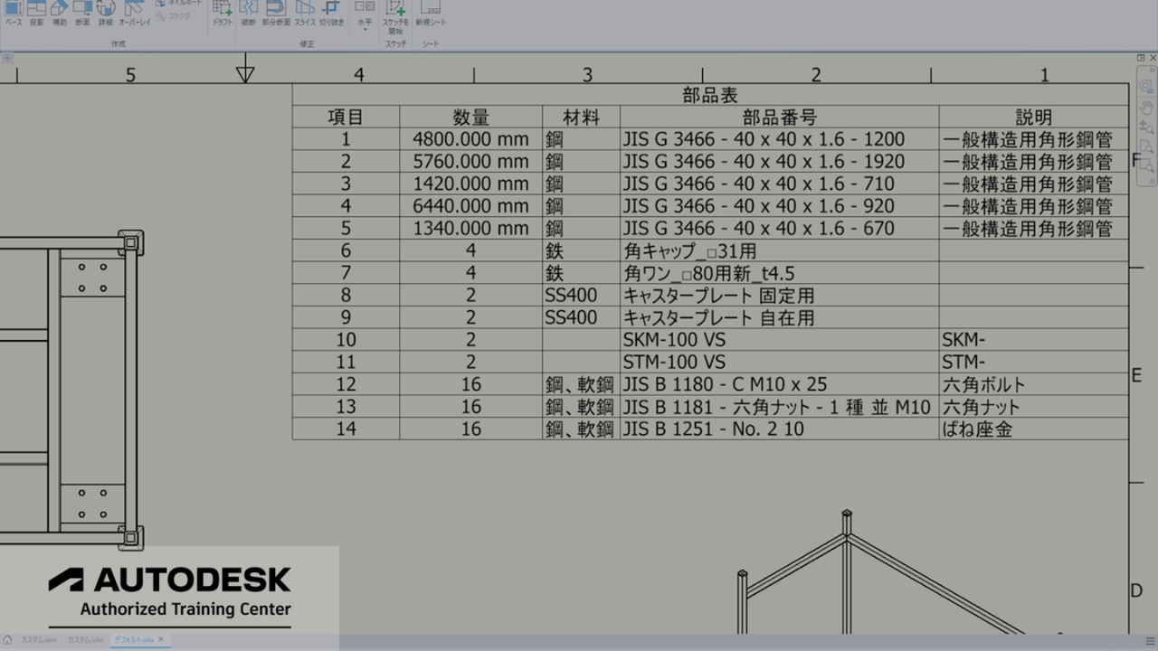
Task: Select the isometric frame drawing view
Action: click(882, 571)
